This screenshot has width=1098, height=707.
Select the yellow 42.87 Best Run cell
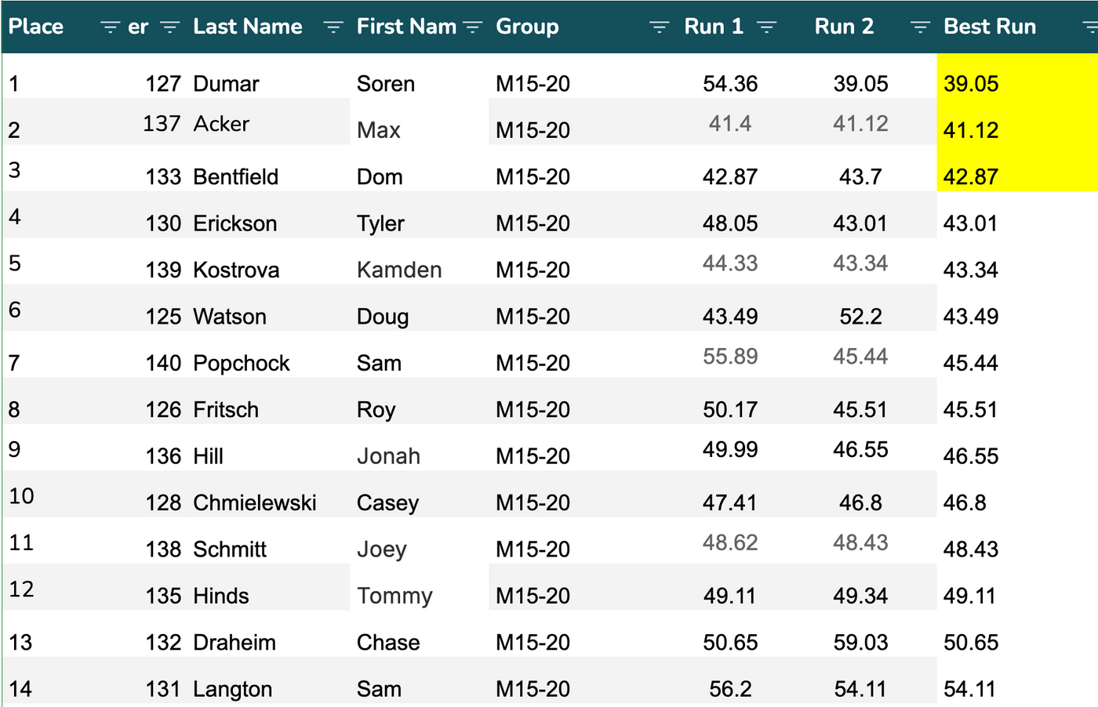[971, 176]
